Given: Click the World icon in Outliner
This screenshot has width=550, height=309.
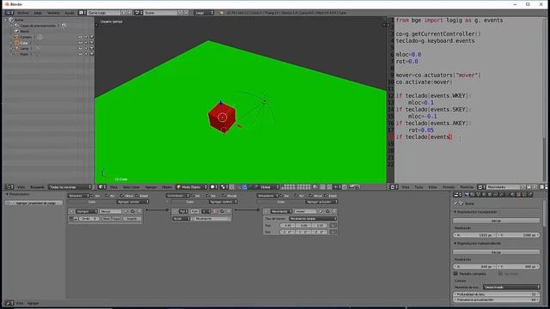Looking at the screenshot, I should tap(16, 31).
